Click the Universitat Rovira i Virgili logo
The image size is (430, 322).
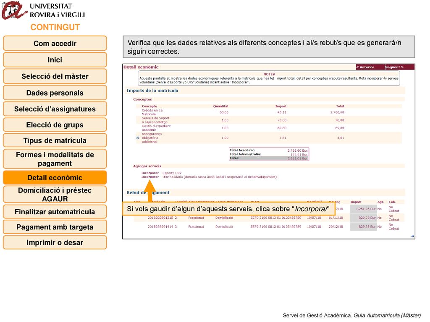pos(43,10)
